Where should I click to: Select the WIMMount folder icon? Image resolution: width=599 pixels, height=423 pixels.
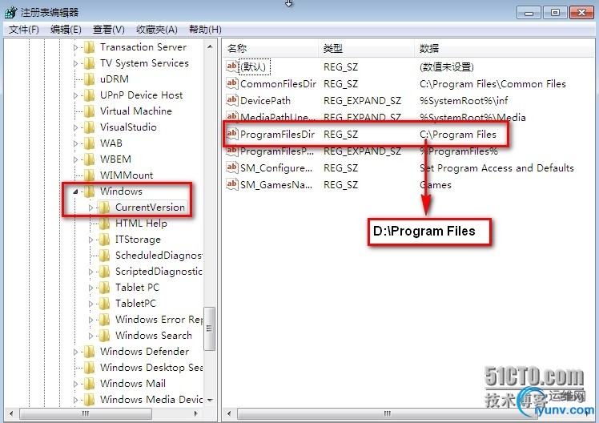(x=89, y=175)
